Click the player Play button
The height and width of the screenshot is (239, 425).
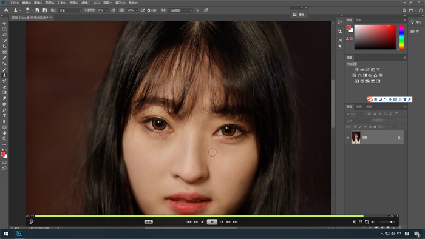tap(212, 222)
